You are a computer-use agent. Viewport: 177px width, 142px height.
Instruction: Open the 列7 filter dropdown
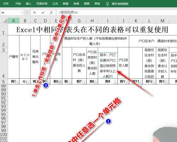(84, 82)
